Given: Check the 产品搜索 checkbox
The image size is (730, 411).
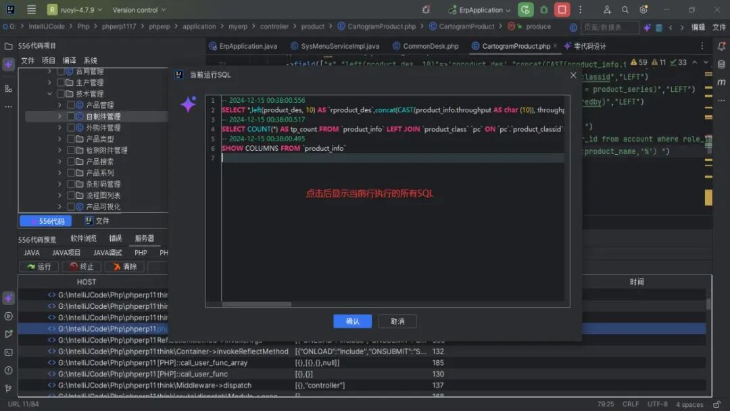Looking at the screenshot, I should 71,162.
